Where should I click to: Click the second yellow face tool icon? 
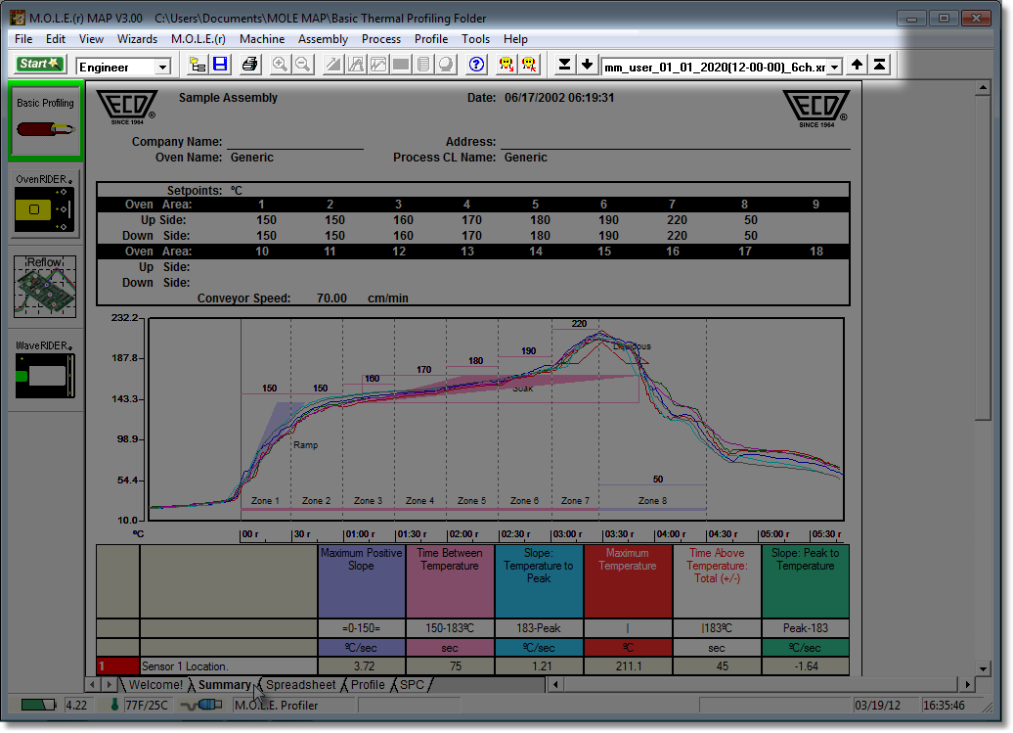(529, 65)
